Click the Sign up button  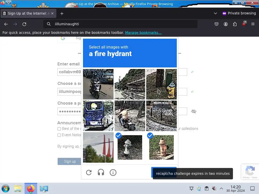[x=70, y=161]
